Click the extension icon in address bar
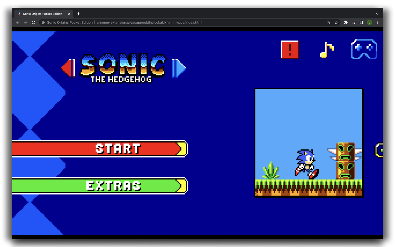395x247 pixels. 43,23
